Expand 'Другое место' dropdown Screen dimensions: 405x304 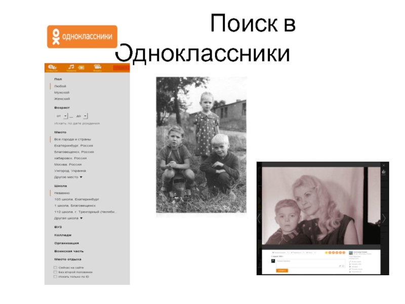pyautogui.click(x=68, y=177)
